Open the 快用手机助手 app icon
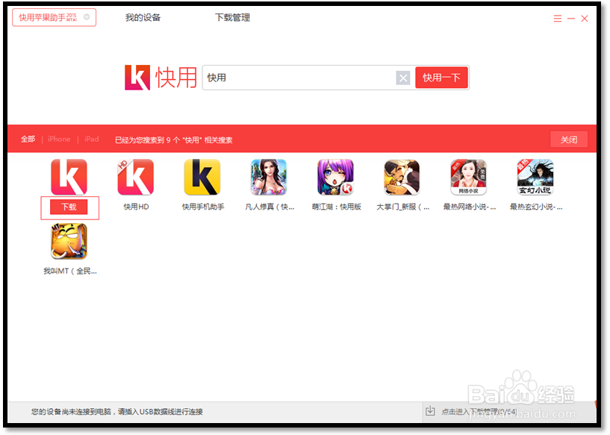Viewport: 610px width, 435px height. click(x=202, y=177)
